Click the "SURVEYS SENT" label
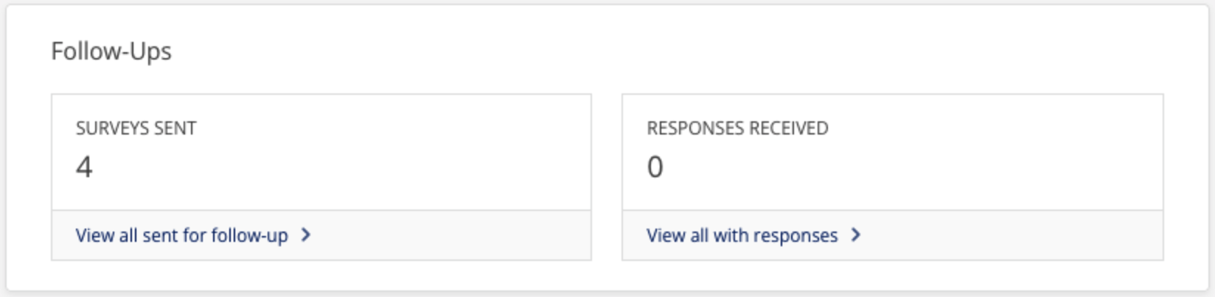This screenshot has width=1215, height=297. (136, 128)
